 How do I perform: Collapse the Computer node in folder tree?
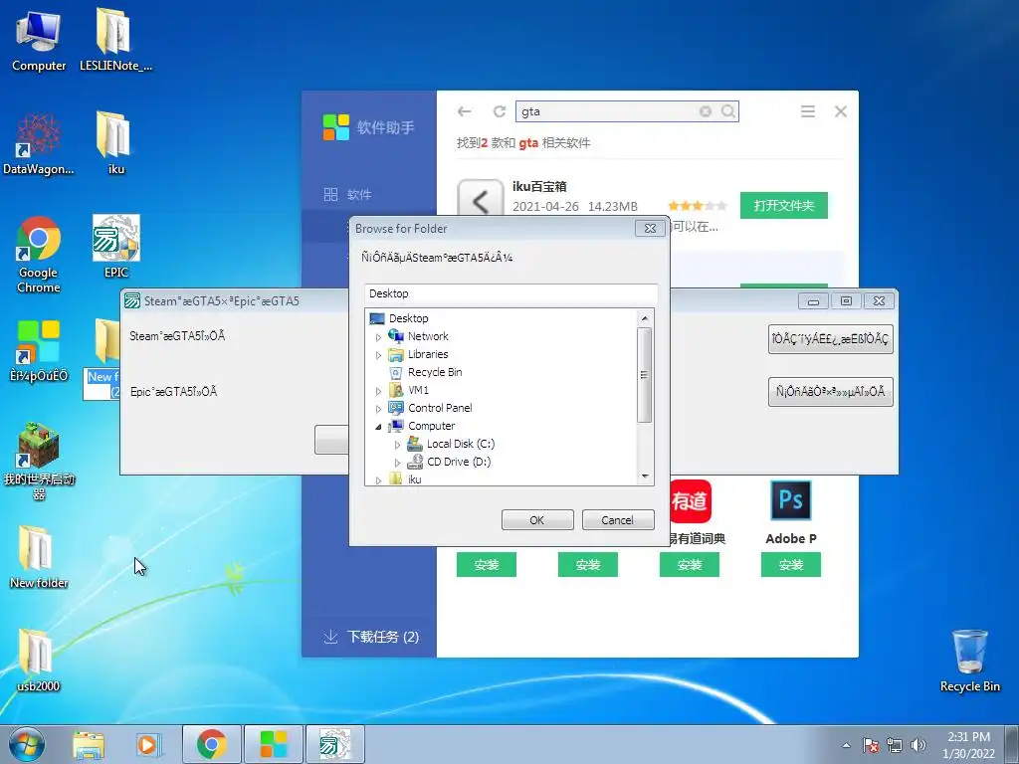click(x=378, y=427)
